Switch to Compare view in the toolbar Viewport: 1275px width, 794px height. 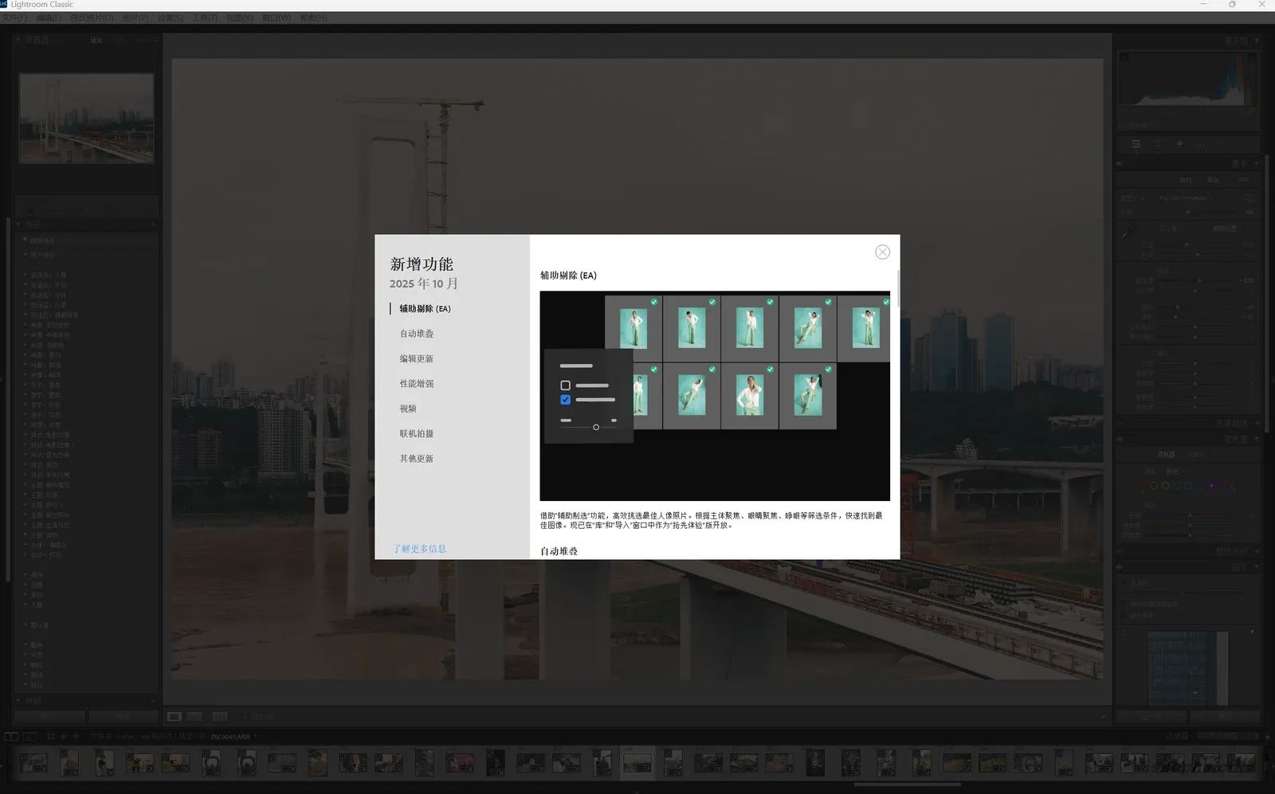[x=195, y=717]
